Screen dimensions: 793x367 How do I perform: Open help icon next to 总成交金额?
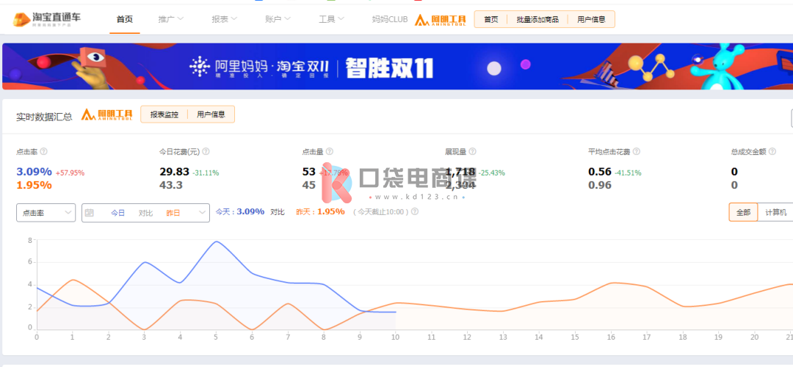772,152
